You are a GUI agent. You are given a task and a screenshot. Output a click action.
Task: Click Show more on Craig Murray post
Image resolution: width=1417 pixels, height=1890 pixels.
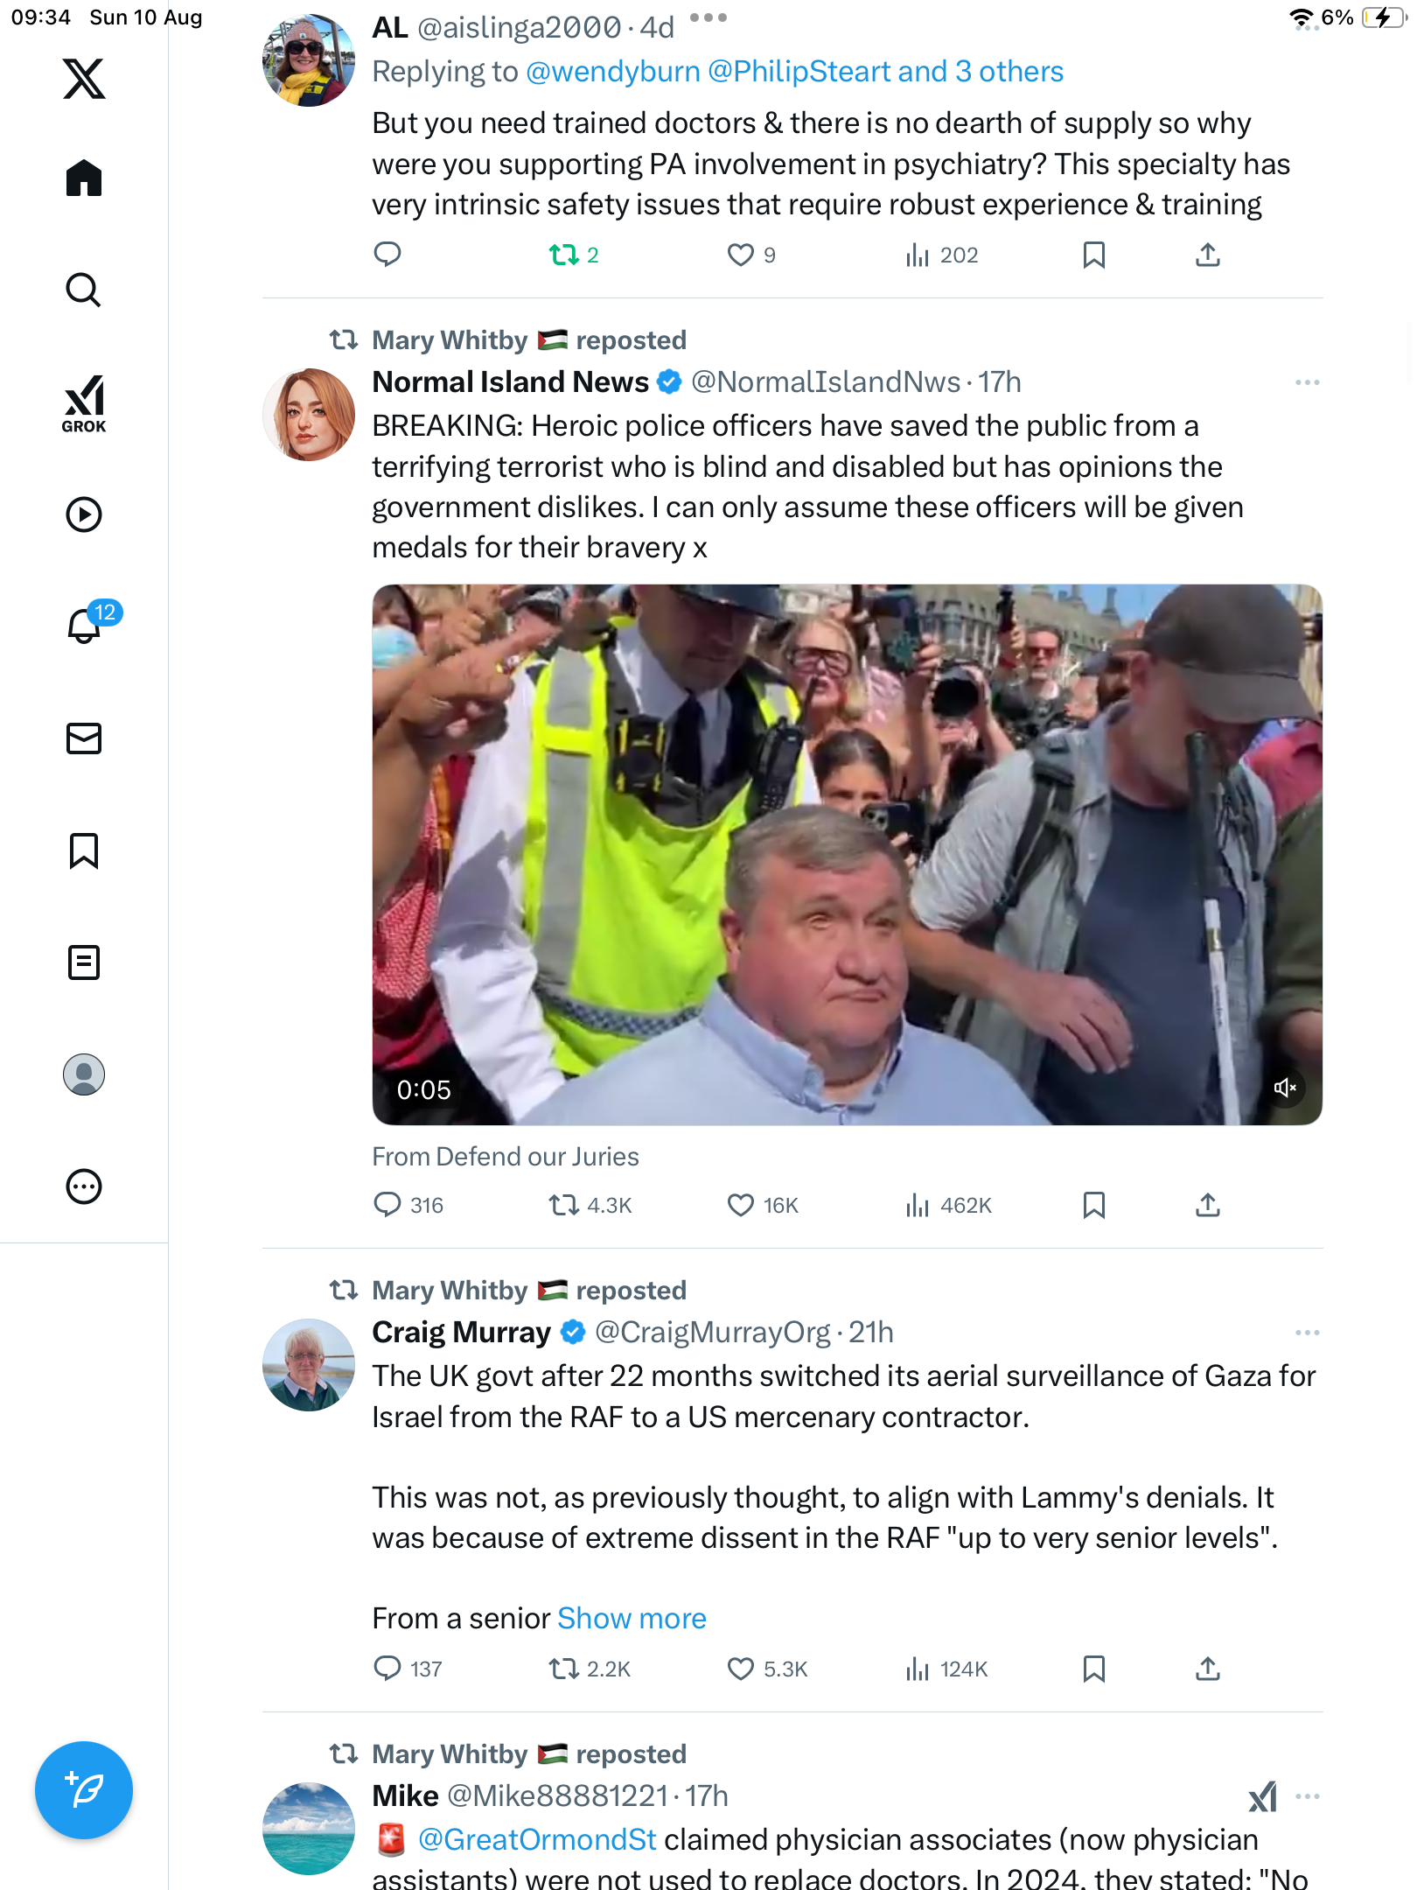tap(632, 1619)
